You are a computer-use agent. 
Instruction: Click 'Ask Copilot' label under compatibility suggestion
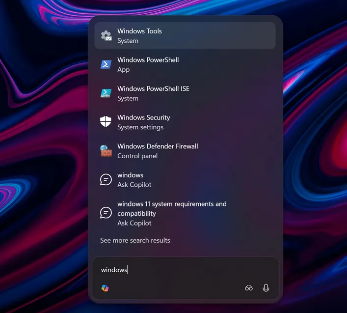coord(134,223)
